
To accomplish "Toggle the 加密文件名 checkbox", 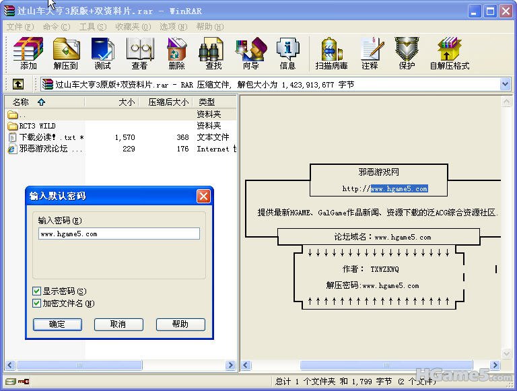I will (x=36, y=303).
